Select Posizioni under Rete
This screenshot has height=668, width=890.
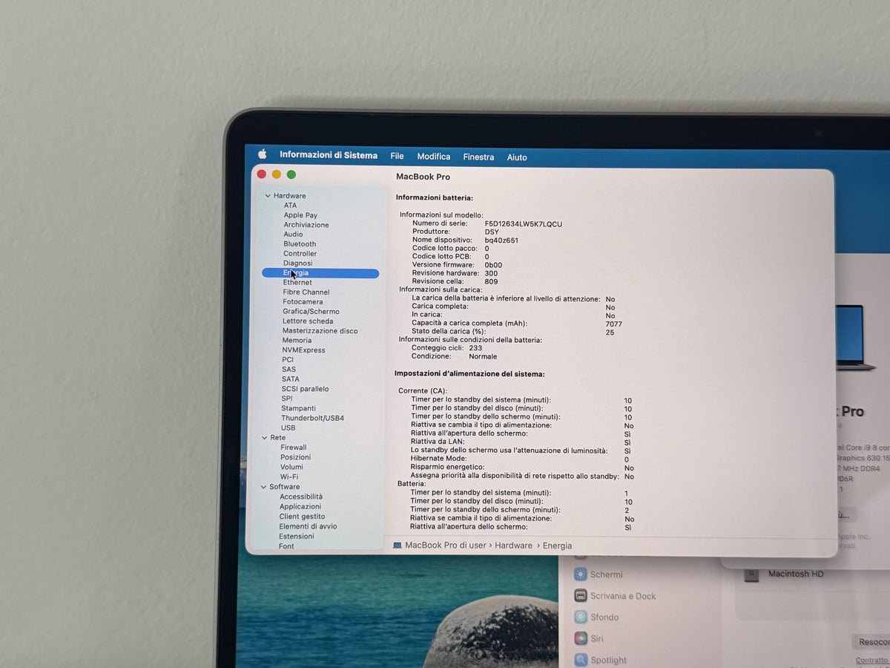[x=295, y=457]
